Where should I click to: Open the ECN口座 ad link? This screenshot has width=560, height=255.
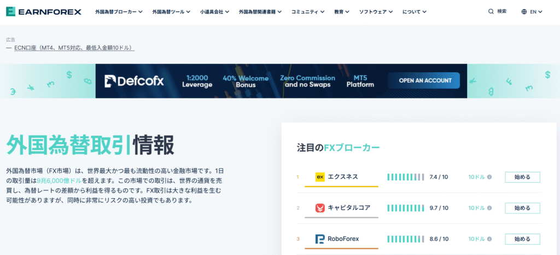74,48
